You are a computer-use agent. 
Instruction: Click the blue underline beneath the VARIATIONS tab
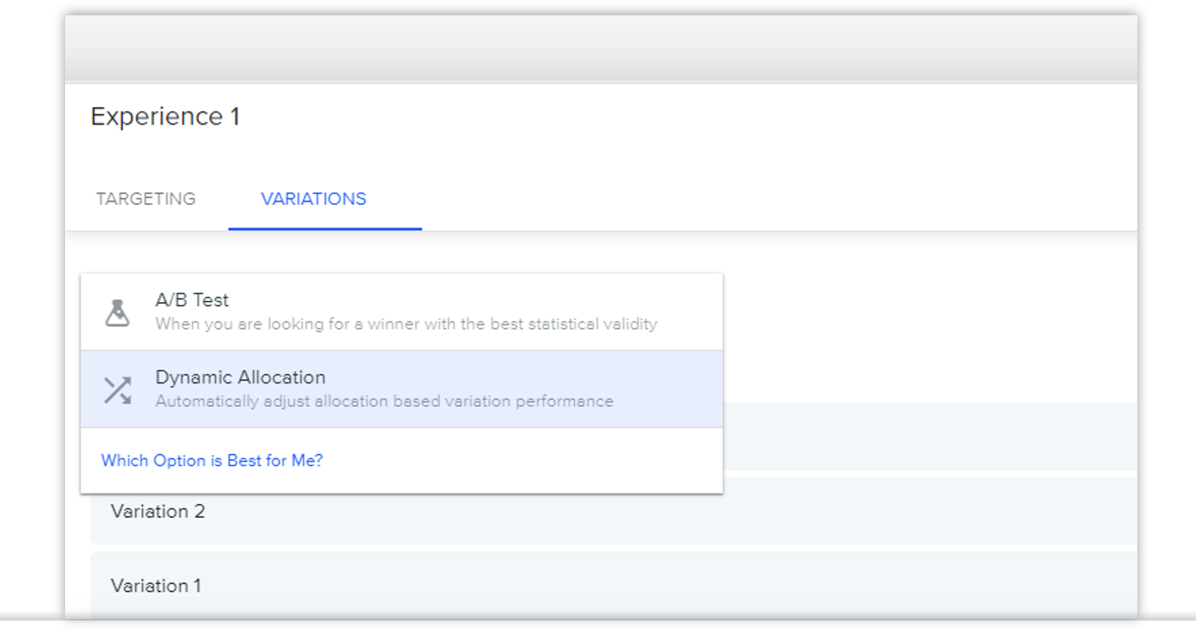click(x=325, y=228)
